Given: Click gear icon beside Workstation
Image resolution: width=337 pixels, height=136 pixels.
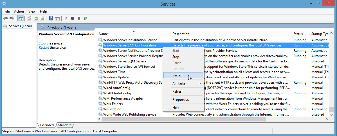Looking at the screenshot, I should click(100, 109).
